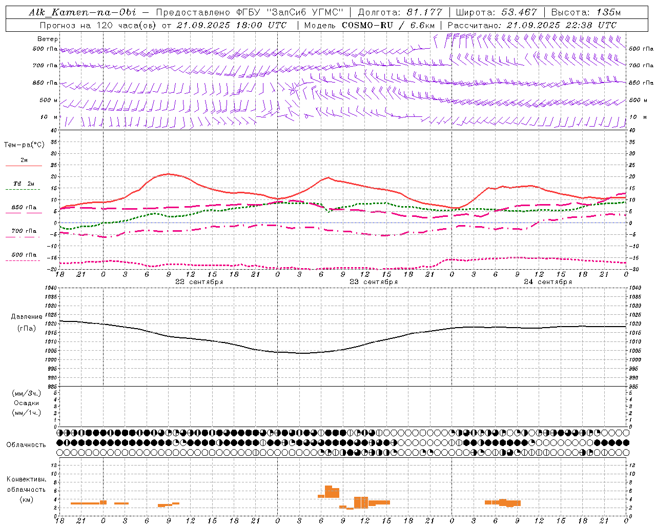This screenshot has width=656, height=525.
Task: Click the Рассчитано: 21.09.2025 22:38 UTC text
Action: [x=532, y=25]
